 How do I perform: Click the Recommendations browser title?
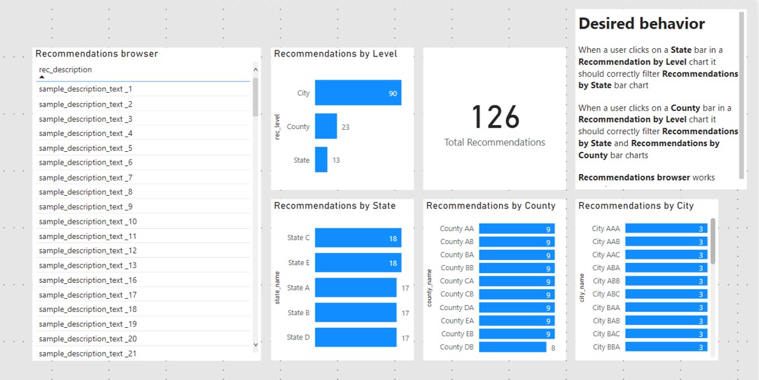tap(97, 53)
